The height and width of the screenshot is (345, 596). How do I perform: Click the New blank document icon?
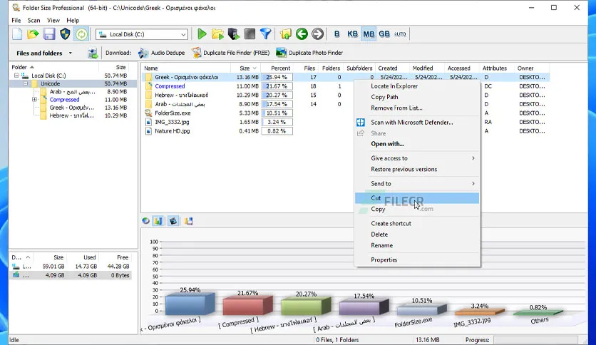17,34
